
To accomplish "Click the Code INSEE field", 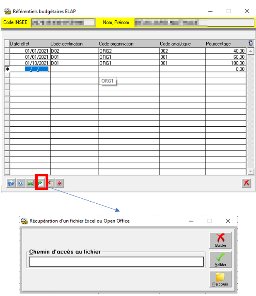I will tap(63, 23).
